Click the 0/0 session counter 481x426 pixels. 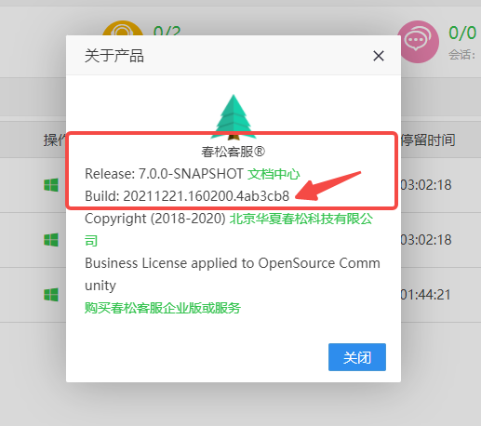[x=462, y=33]
